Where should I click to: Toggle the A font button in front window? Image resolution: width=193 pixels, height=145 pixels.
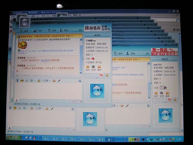coord(17,101)
